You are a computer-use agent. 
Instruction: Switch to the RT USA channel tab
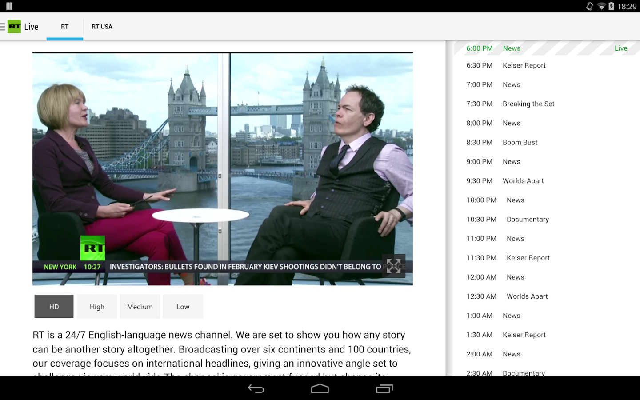(102, 27)
